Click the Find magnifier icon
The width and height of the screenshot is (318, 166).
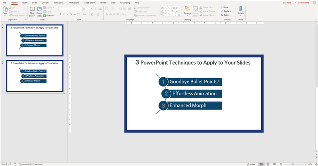coord(223,7)
